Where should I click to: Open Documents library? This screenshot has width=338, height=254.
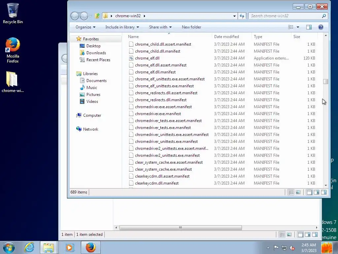click(96, 81)
